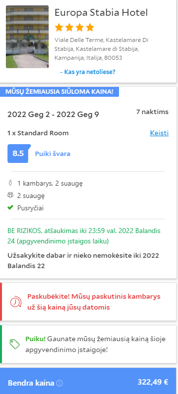Click the green price tag icon
Screen dimensions: 178x394
click(x=15, y=344)
